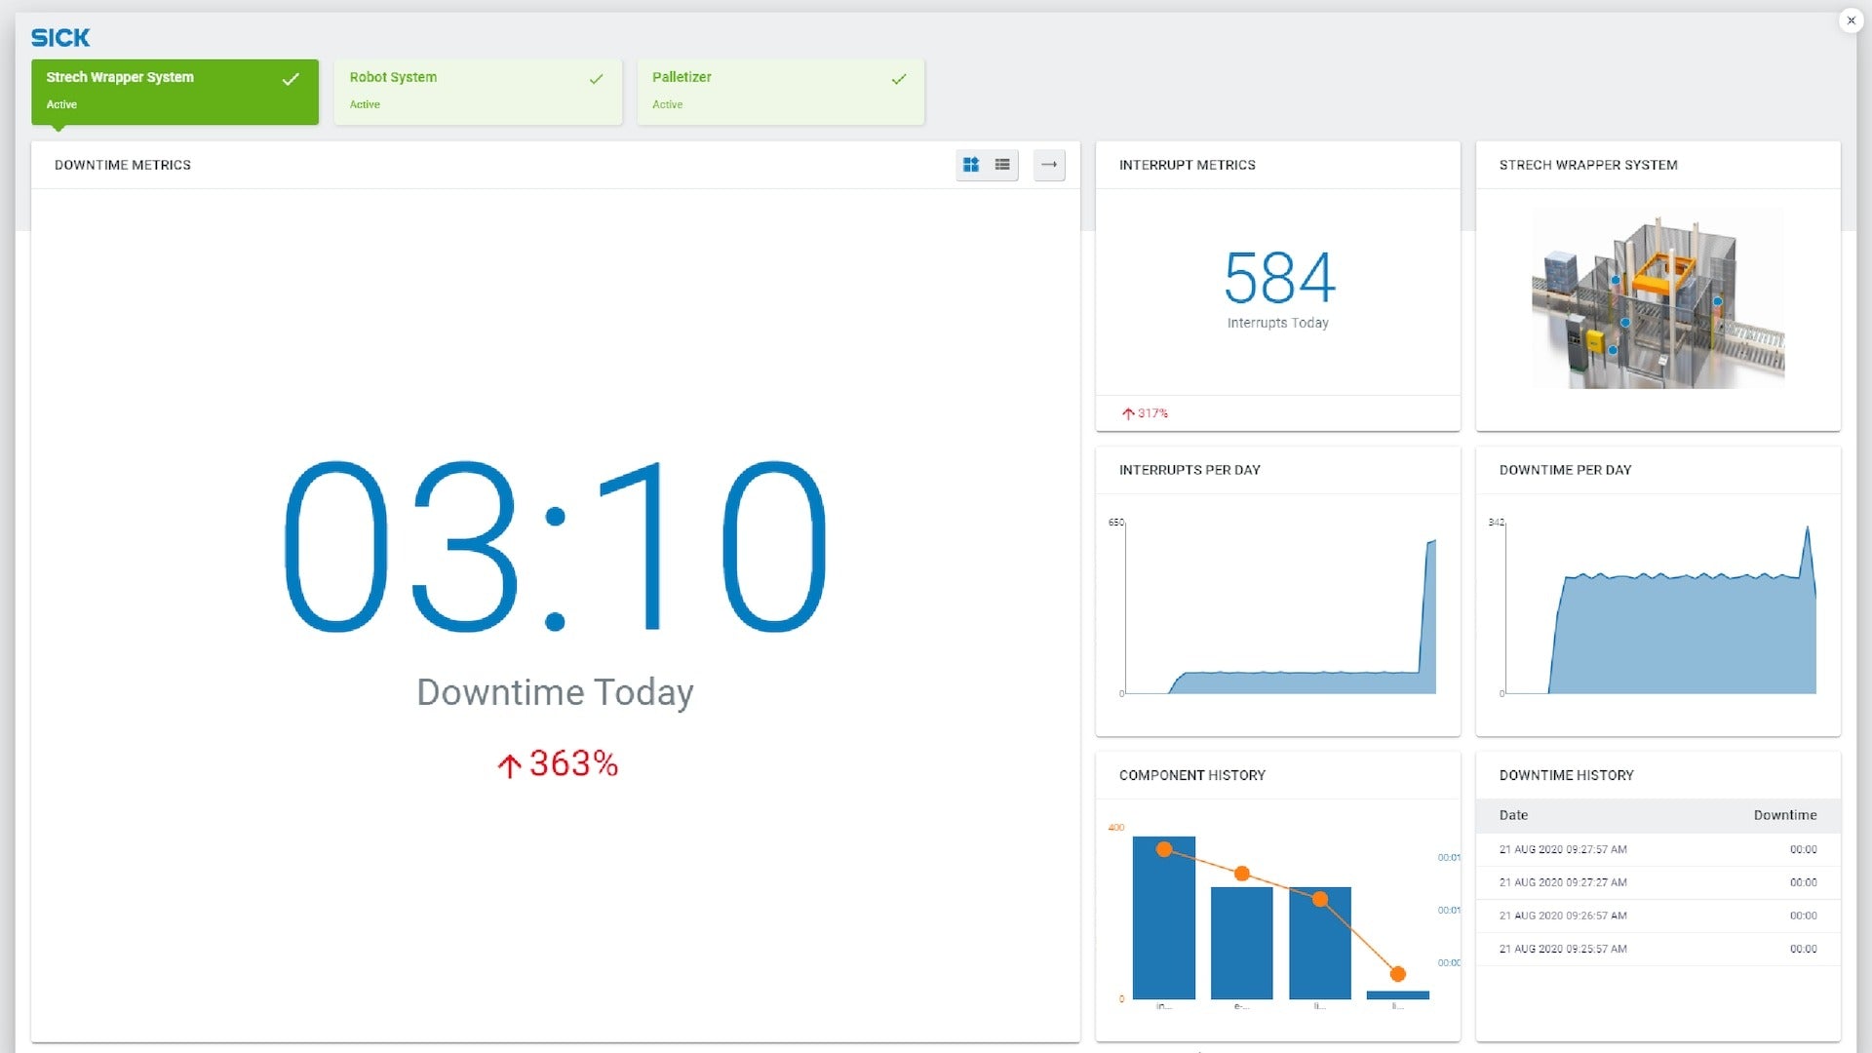Click last orange data point in Component History

[x=1397, y=974]
